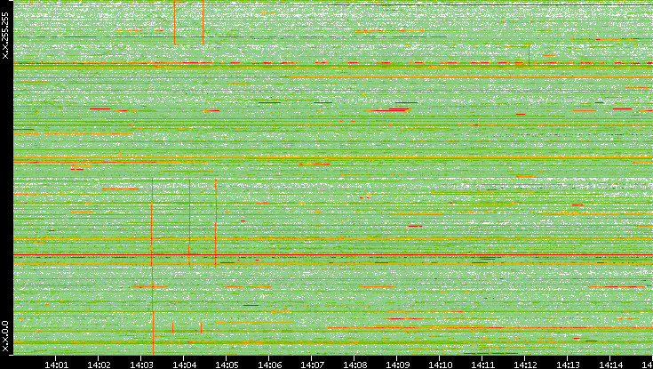Click the 14:04 time axis label

click(184, 365)
